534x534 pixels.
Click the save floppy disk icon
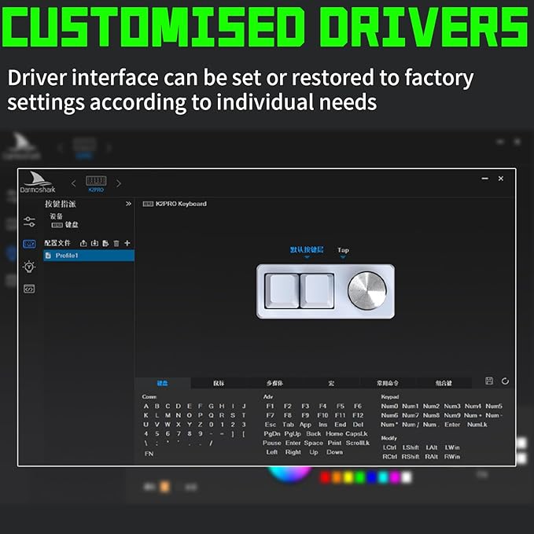click(489, 381)
